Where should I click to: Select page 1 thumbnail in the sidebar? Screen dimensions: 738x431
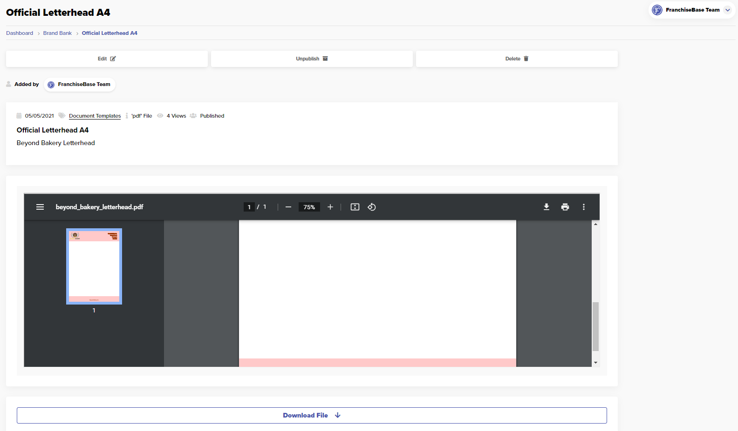[94, 266]
